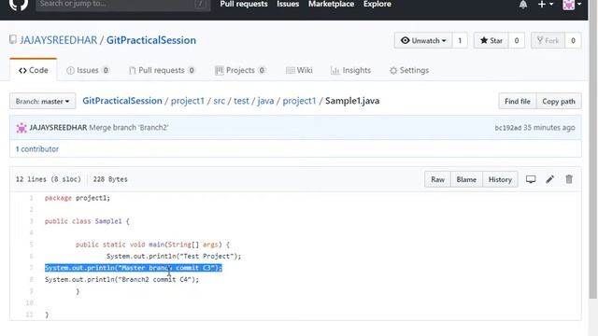The height and width of the screenshot is (336, 598).
Task: Open JAJAYSREEDHAR owner profile link
Action: coord(58,40)
